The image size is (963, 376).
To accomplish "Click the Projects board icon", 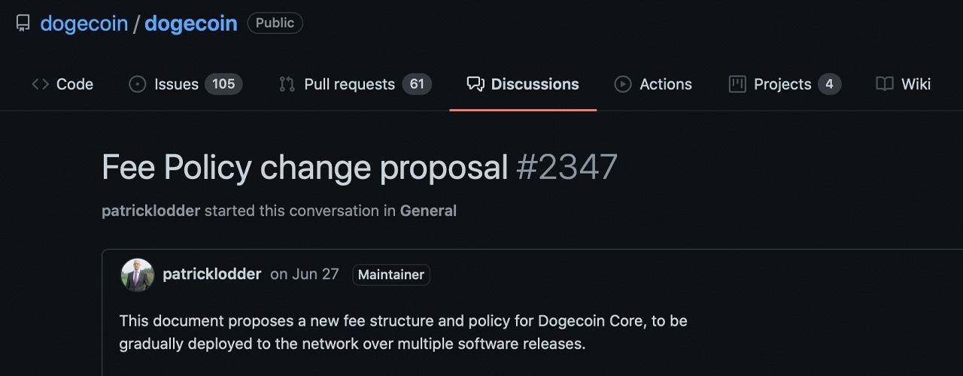I will (x=737, y=84).
